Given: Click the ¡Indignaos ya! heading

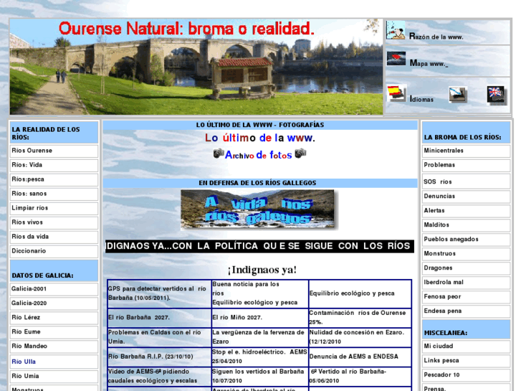Looking at the screenshot, I should point(262,270).
